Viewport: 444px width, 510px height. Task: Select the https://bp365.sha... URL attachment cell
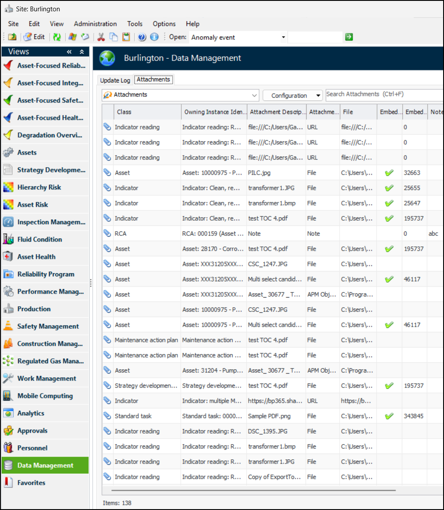coord(276,401)
